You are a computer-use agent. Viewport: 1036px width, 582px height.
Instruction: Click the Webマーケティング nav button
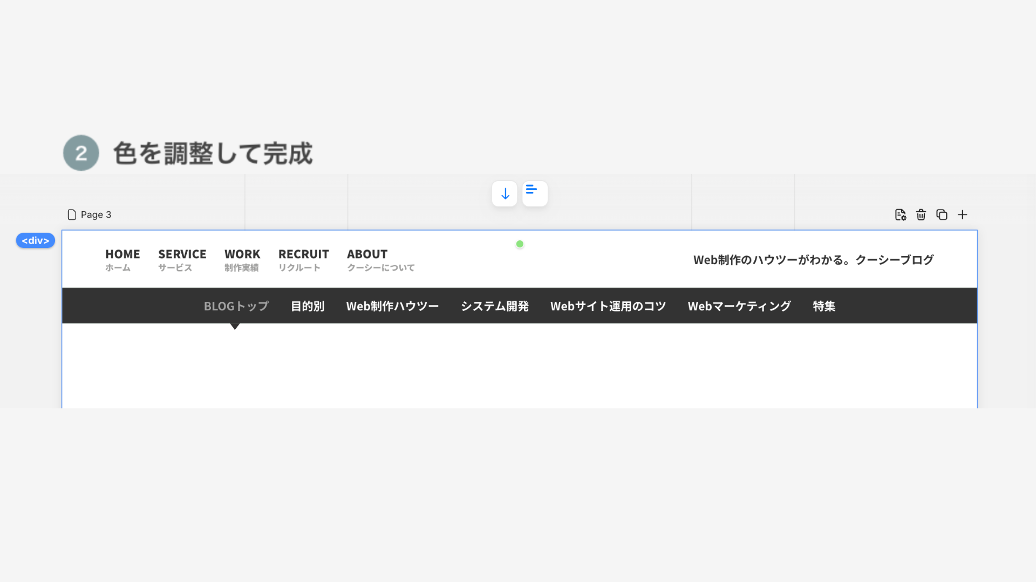click(739, 306)
